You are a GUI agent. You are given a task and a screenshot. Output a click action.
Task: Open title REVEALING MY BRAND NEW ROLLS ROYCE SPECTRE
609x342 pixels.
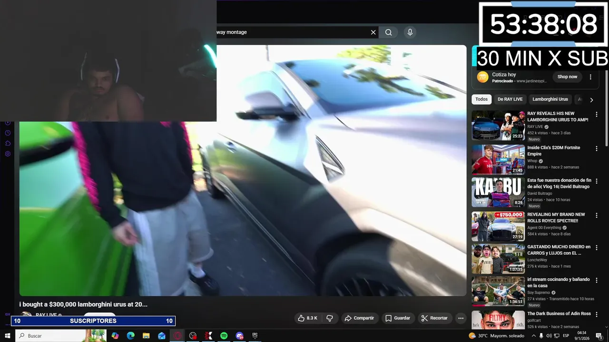pyautogui.click(x=556, y=218)
